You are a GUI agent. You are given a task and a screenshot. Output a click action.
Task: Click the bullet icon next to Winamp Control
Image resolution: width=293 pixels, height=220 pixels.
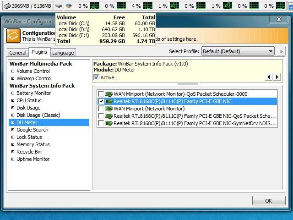point(13,78)
